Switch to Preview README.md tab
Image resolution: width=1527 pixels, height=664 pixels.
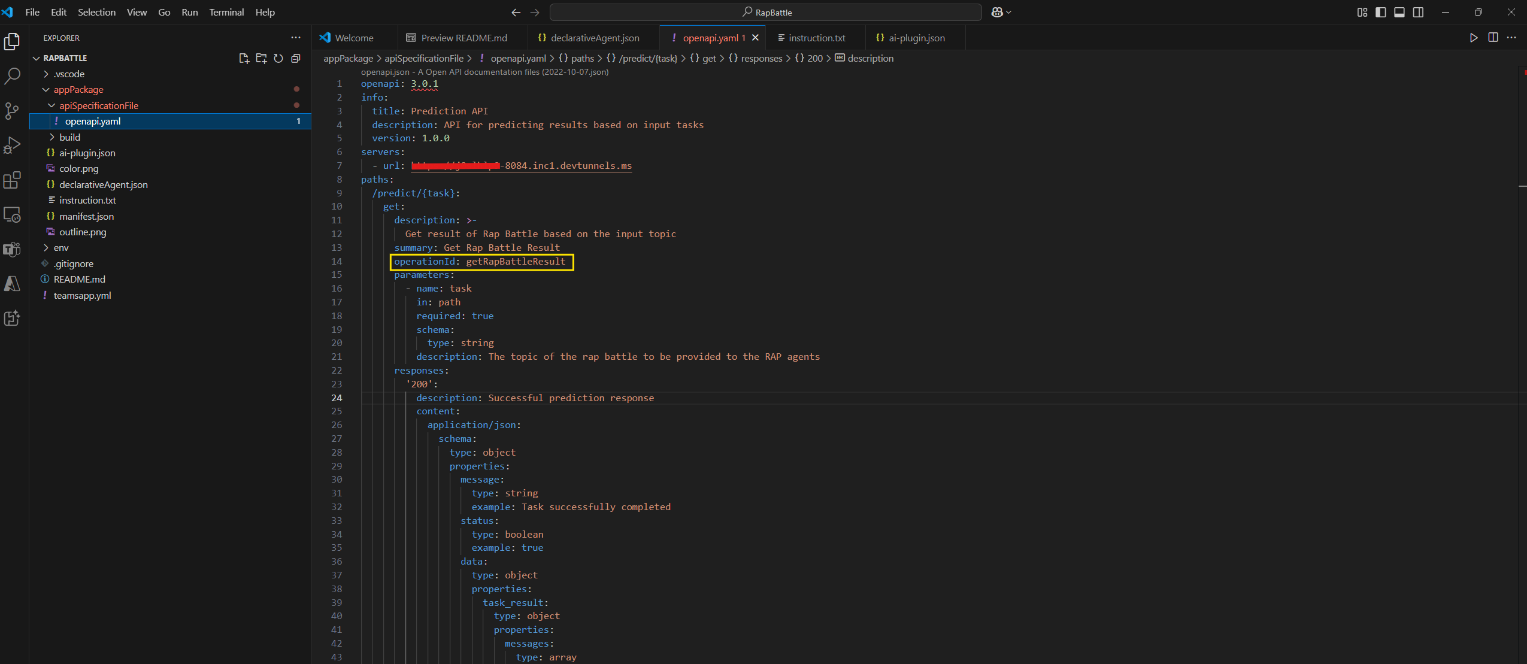463,38
